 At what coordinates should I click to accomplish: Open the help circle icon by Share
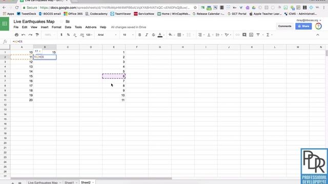[x=318, y=26]
